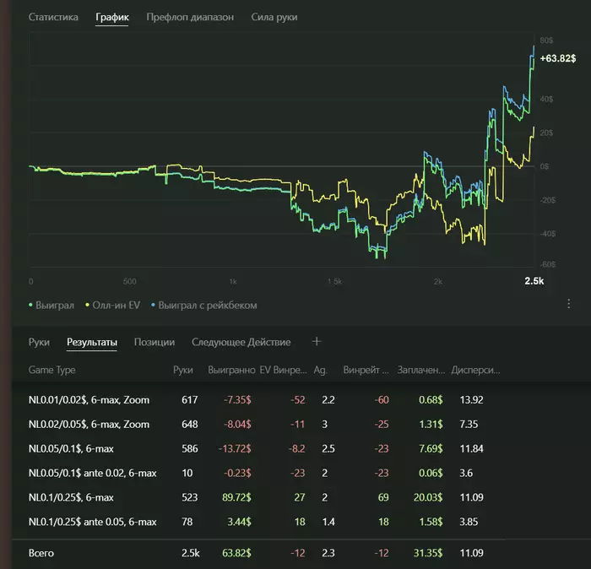Click the Дисперси column header
This screenshot has height=569, width=591.
coord(475,370)
